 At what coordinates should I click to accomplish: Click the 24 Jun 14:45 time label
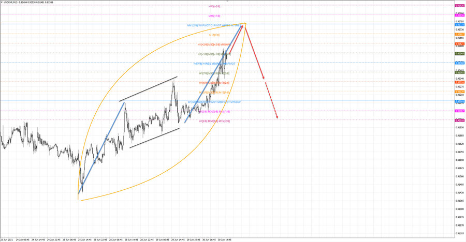(38, 239)
